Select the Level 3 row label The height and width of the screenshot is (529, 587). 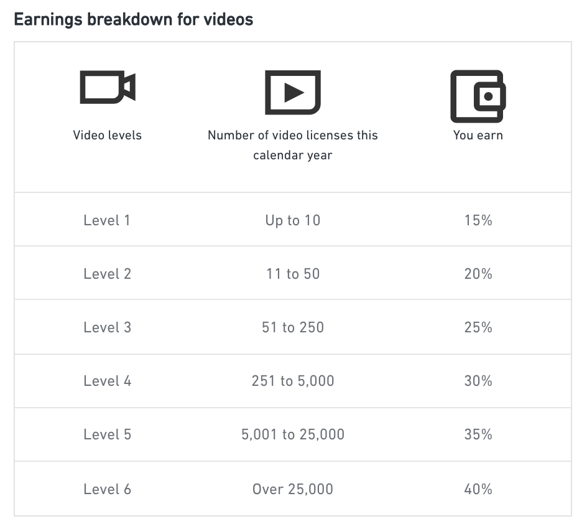coord(107,327)
